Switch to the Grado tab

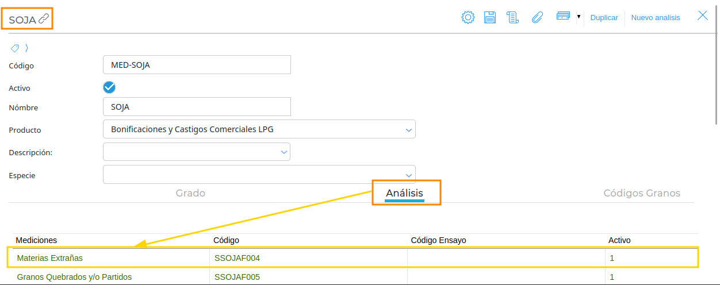(x=190, y=193)
